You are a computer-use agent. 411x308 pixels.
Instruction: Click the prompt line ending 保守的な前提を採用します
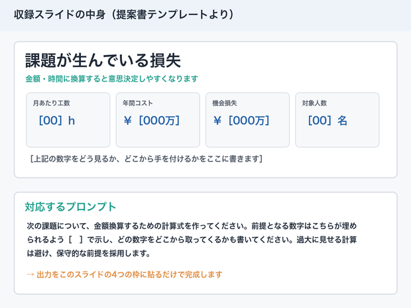89,253
